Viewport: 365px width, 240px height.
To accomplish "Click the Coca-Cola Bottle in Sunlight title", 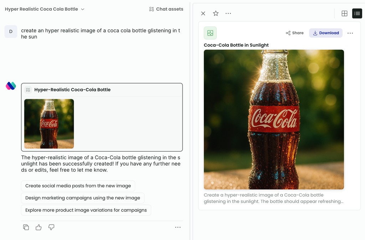I will 236,45.
